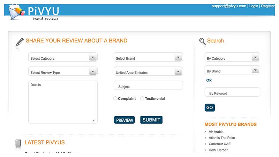
Task: Click the GO search button
Action: pyautogui.click(x=210, y=107)
